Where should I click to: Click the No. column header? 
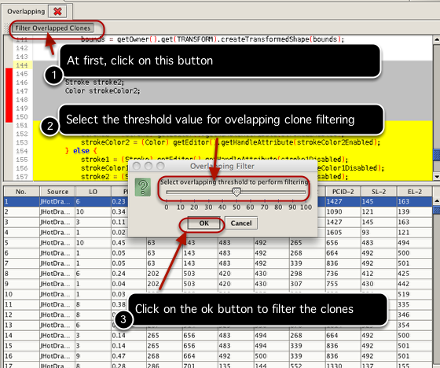(x=21, y=192)
